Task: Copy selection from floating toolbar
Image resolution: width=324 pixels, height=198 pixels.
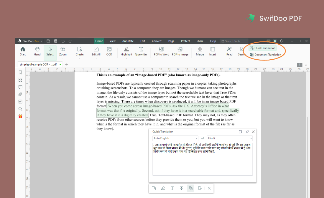Action: pos(154,188)
